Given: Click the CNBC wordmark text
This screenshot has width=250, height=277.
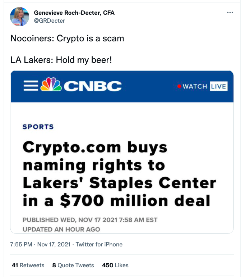Looking at the screenshot, I should (92, 86).
